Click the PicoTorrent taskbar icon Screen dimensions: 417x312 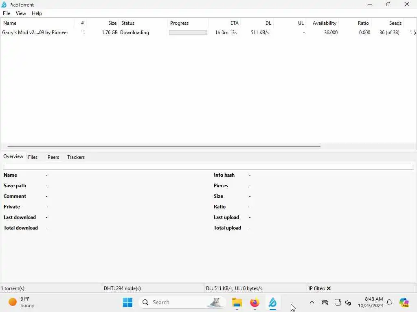point(272,302)
